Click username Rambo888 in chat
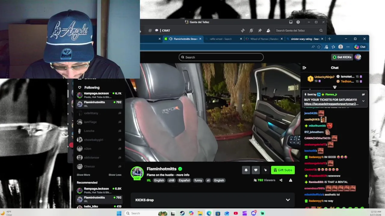 tap(316, 182)
